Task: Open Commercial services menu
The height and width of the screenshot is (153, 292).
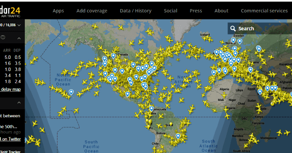Action: pos(264,11)
